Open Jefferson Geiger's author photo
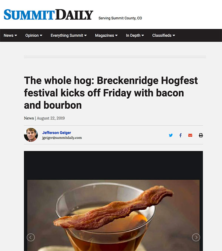Screen dimensions: 222x251 click(x=31, y=135)
